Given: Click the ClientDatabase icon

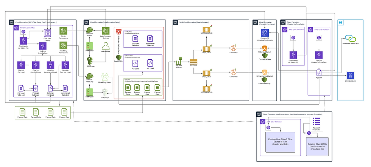Looking at the screenshot, I should pos(350,76).
